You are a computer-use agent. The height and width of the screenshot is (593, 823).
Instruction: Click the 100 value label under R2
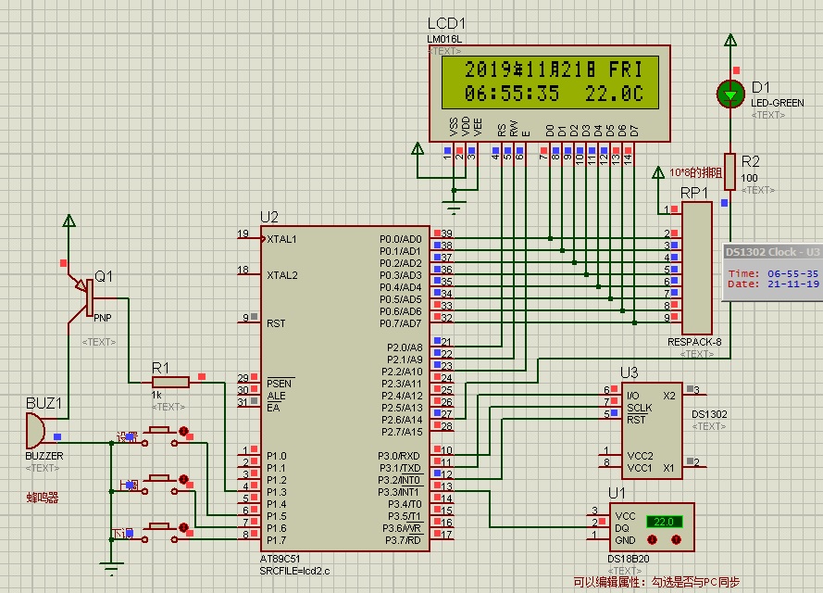(x=749, y=178)
